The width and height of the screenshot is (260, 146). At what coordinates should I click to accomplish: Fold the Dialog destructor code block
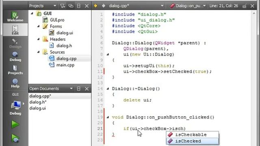pyautogui.click(x=108, y=89)
